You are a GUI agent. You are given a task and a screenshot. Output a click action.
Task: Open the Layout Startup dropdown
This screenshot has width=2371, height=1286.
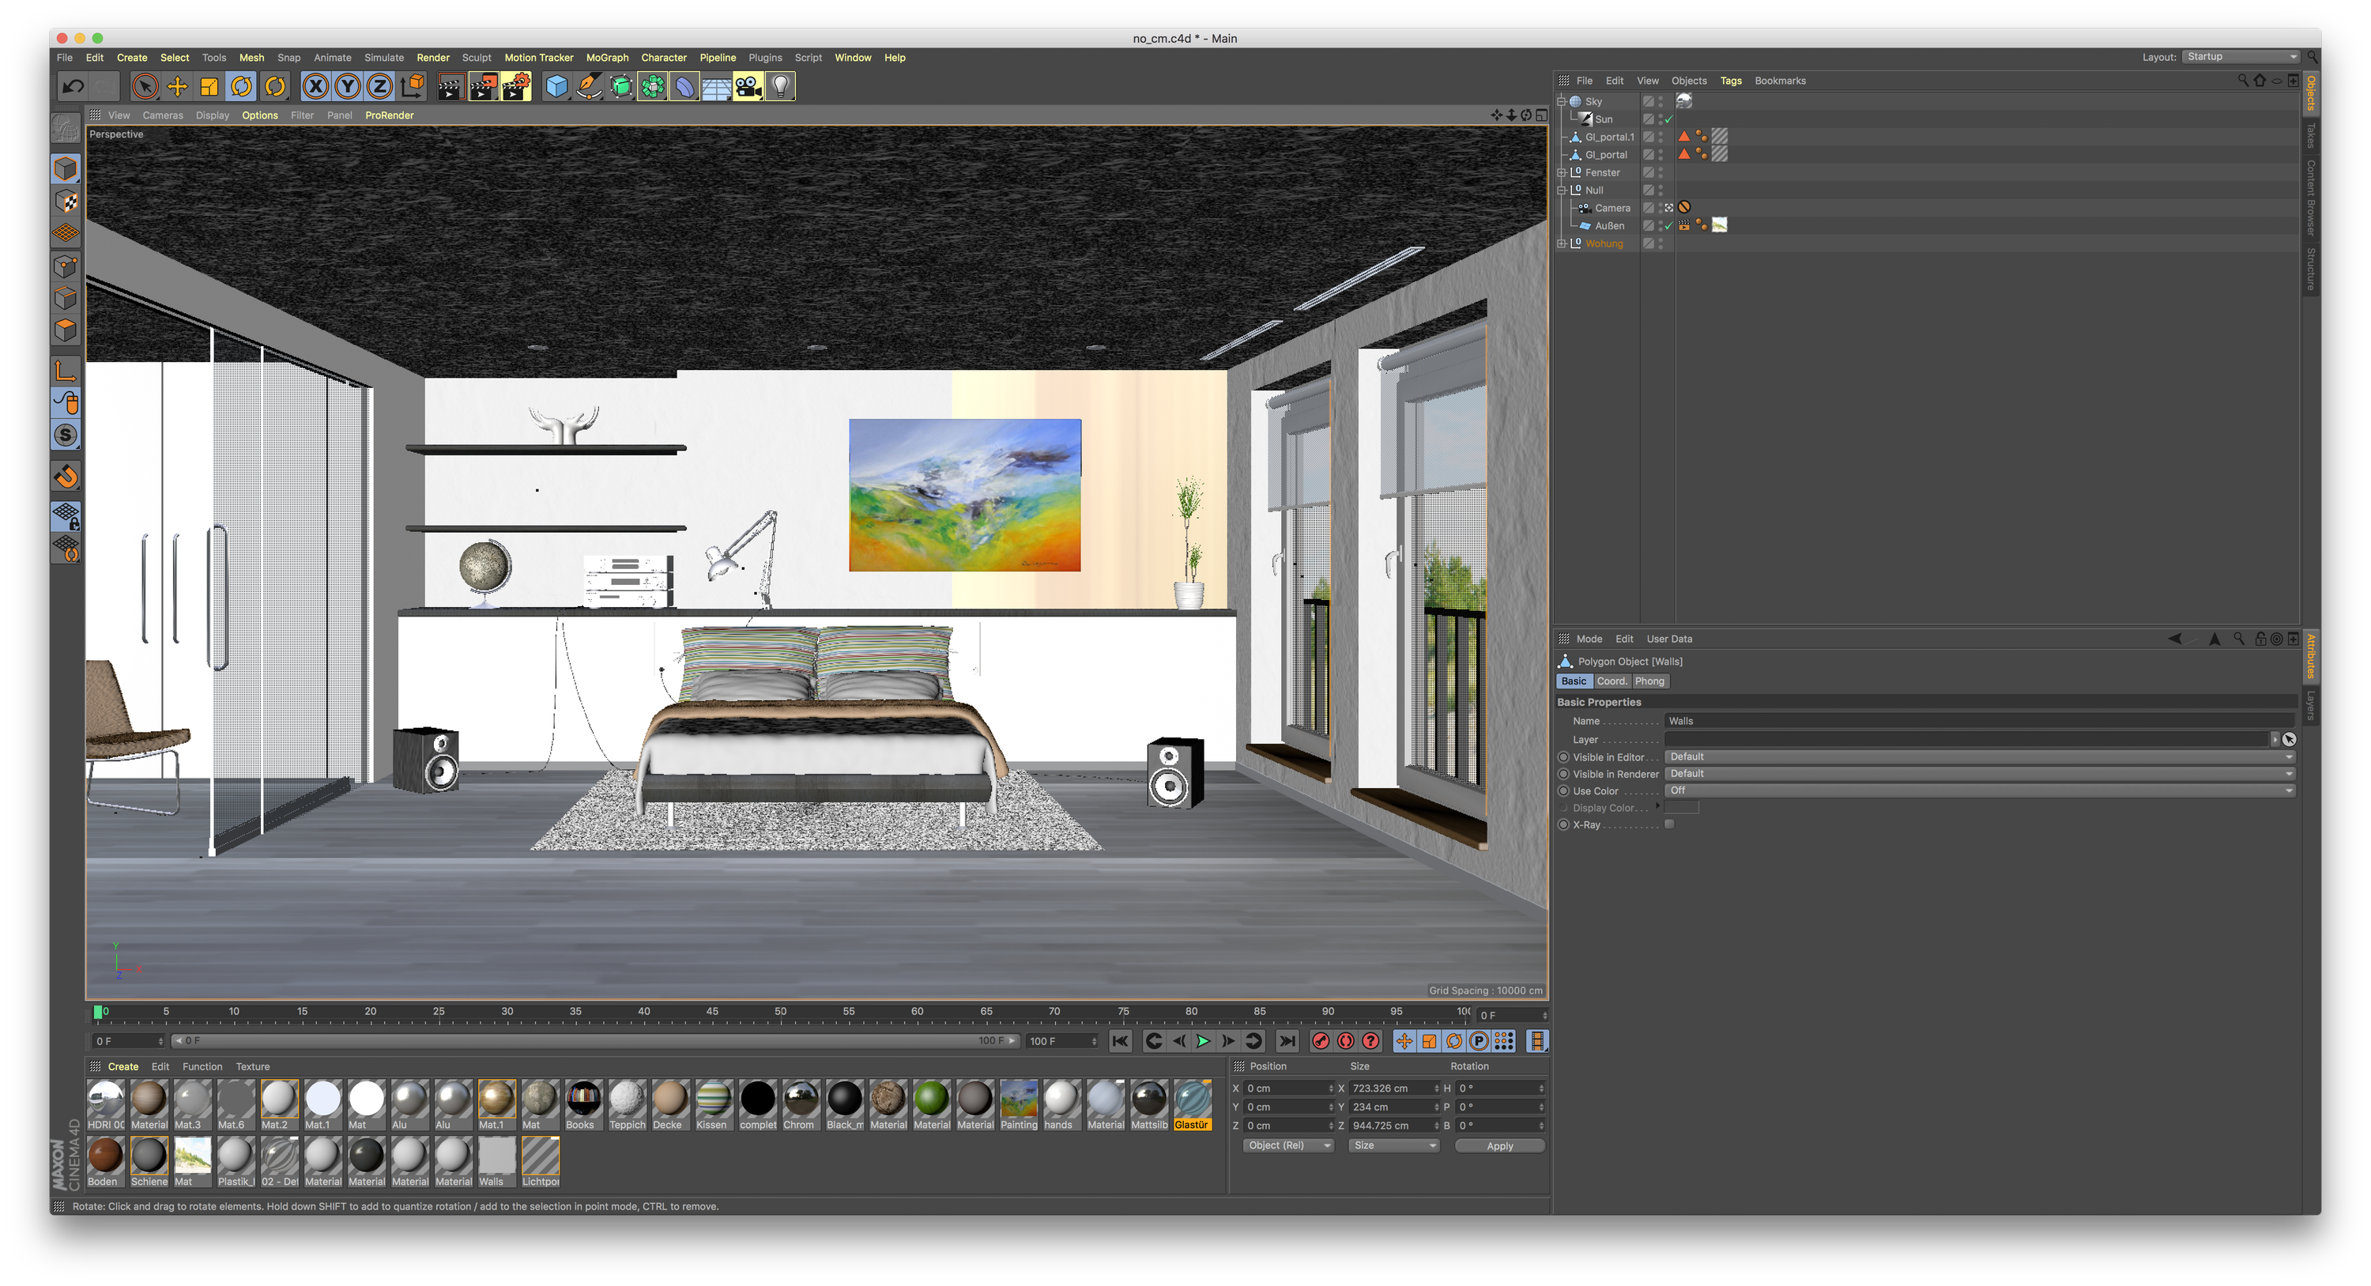coord(2241,57)
